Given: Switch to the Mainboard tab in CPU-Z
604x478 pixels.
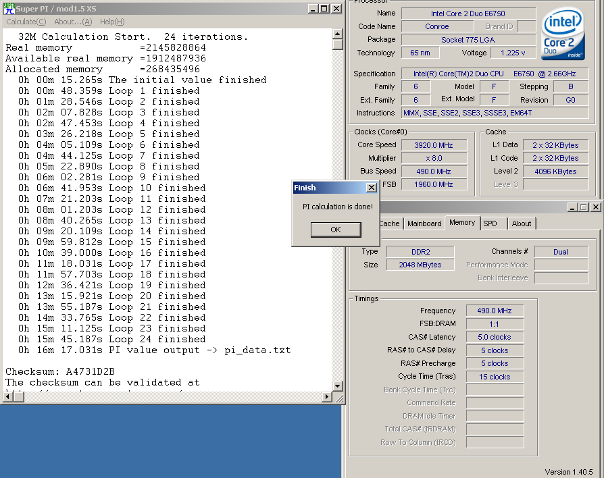Looking at the screenshot, I should pyautogui.click(x=424, y=223).
